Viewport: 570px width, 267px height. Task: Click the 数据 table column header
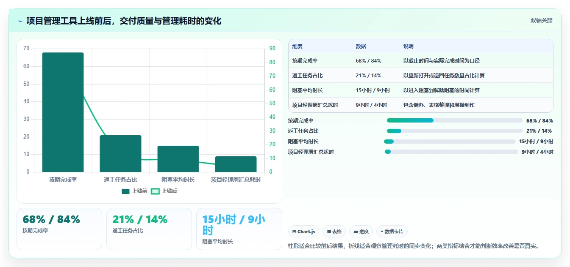click(361, 46)
